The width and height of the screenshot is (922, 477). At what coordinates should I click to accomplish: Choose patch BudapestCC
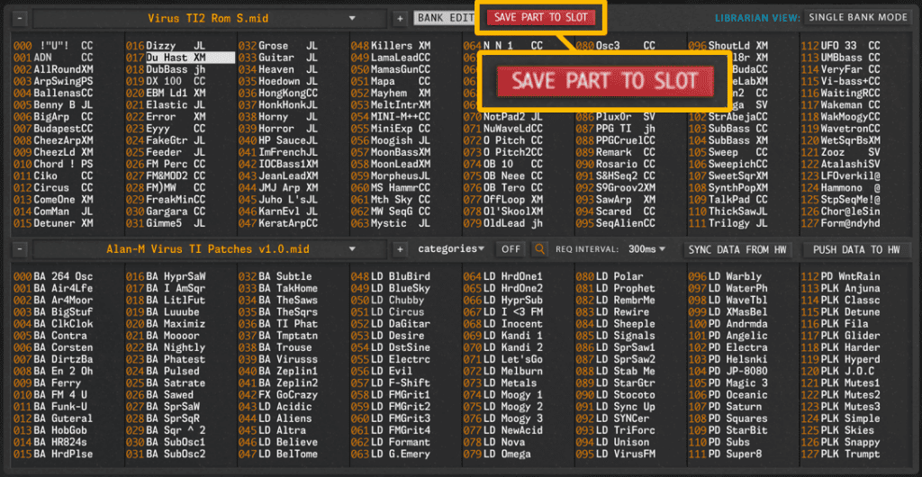pos(53,129)
